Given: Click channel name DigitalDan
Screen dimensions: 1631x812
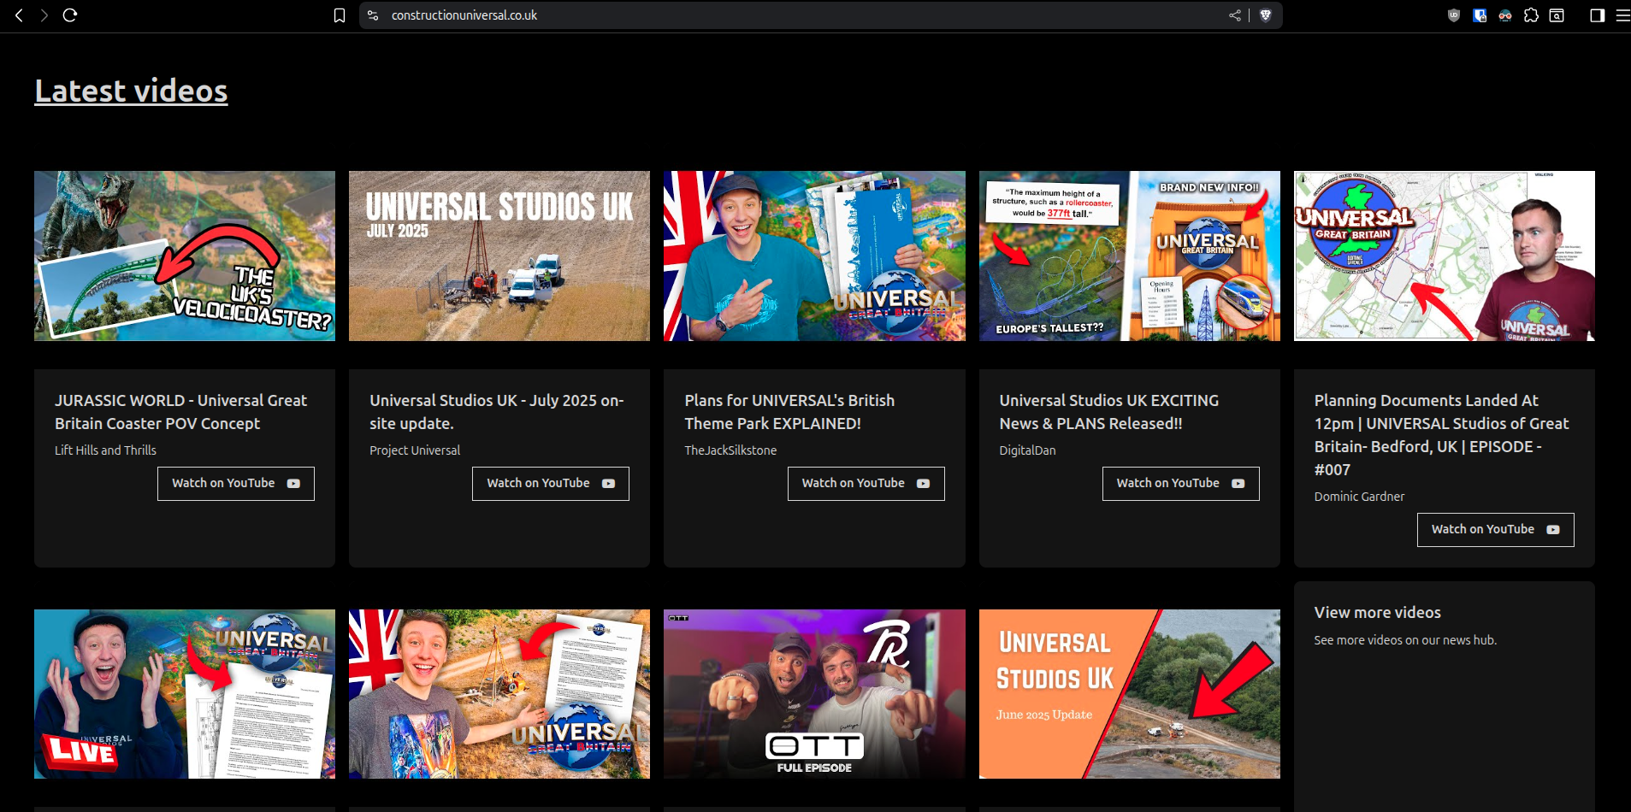Looking at the screenshot, I should [x=1027, y=450].
